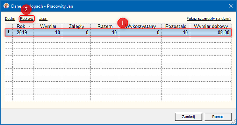This screenshot has height=125, width=237.
Task: Click the Wykorzystany cell showing 0
Action: pyautogui.click(x=140, y=32)
